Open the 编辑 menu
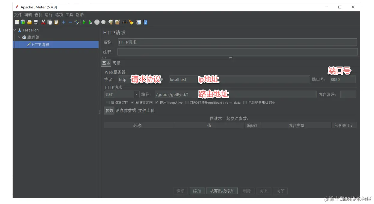 (28, 15)
